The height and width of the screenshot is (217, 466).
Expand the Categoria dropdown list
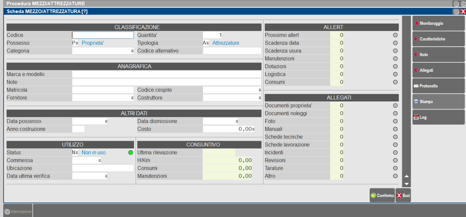click(x=132, y=51)
